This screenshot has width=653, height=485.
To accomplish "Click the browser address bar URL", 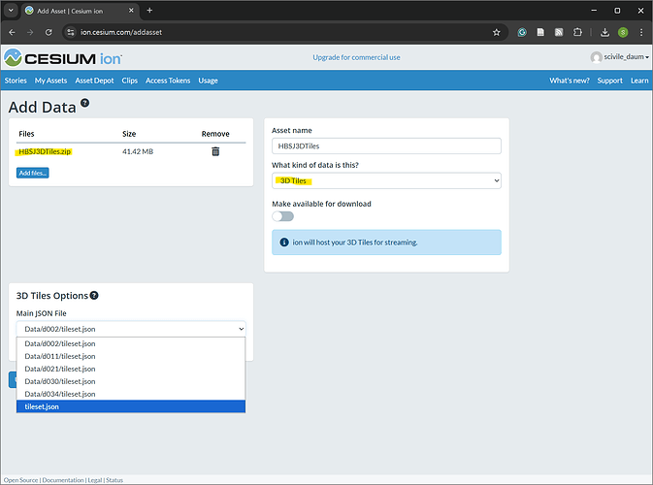I will click(121, 32).
